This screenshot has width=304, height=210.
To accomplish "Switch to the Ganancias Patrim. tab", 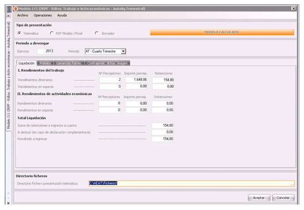I will pos(69,63).
